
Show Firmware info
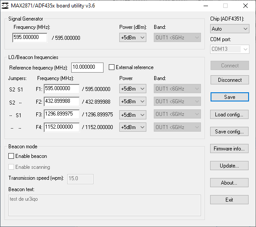point(229,149)
